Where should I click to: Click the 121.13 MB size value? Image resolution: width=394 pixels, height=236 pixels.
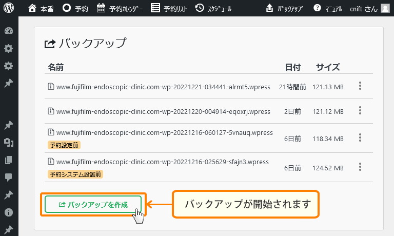(328, 87)
